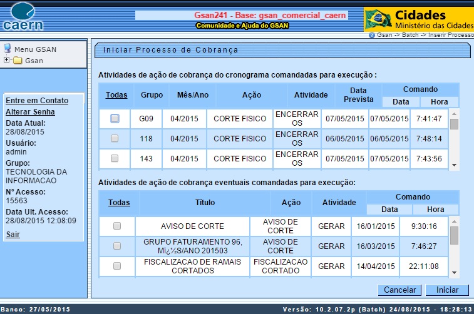The image size is (474, 314).
Task: Click scroll down arrow in schedule table
Action: [x=454, y=166]
